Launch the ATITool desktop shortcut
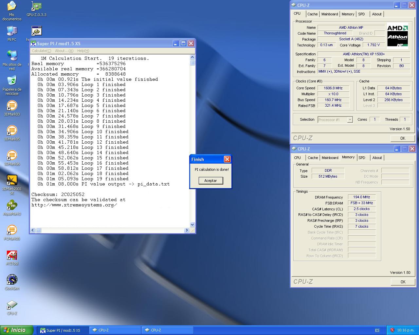Image resolution: width=419 pixels, height=335 pixels. [x=12, y=257]
